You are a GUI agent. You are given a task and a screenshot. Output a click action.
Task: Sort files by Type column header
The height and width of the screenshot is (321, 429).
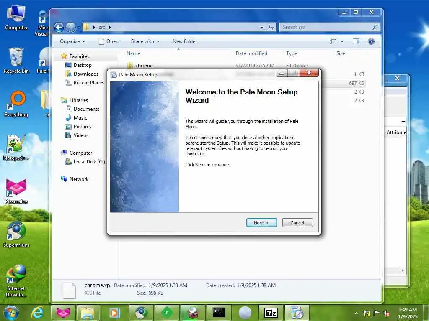point(292,53)
